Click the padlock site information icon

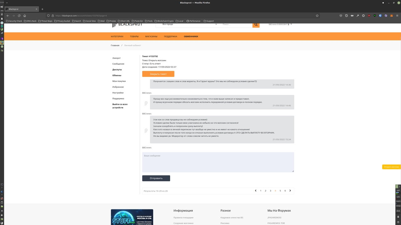tap(53, 16)
